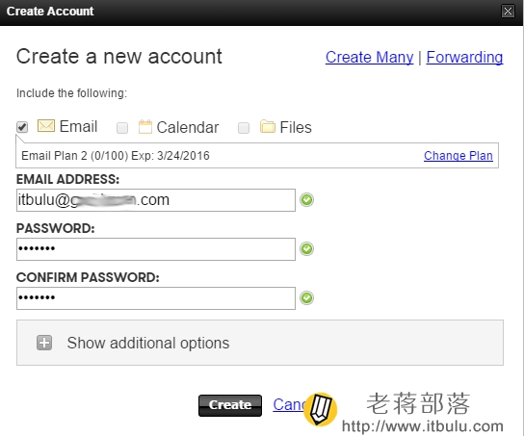Close the Create Account dialog
This screenshot has height=436, width=524.
point(508,11)
